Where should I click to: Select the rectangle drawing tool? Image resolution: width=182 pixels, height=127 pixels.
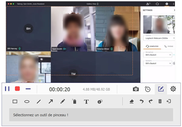coord(15,102)
